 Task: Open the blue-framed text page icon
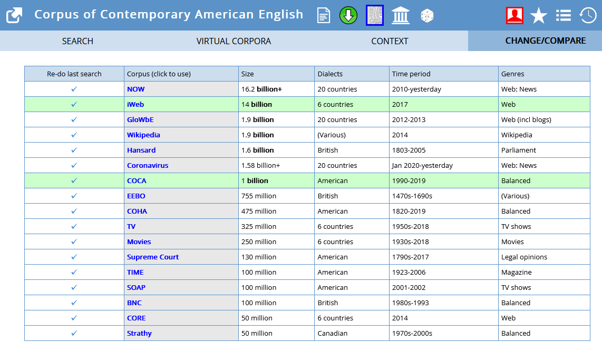tap(375, 15)
